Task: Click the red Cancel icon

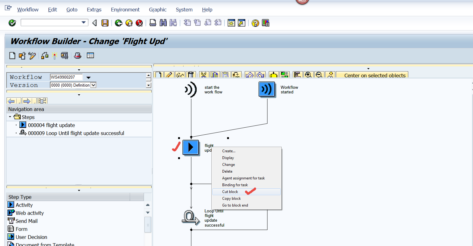Action: tap(139, 23)
